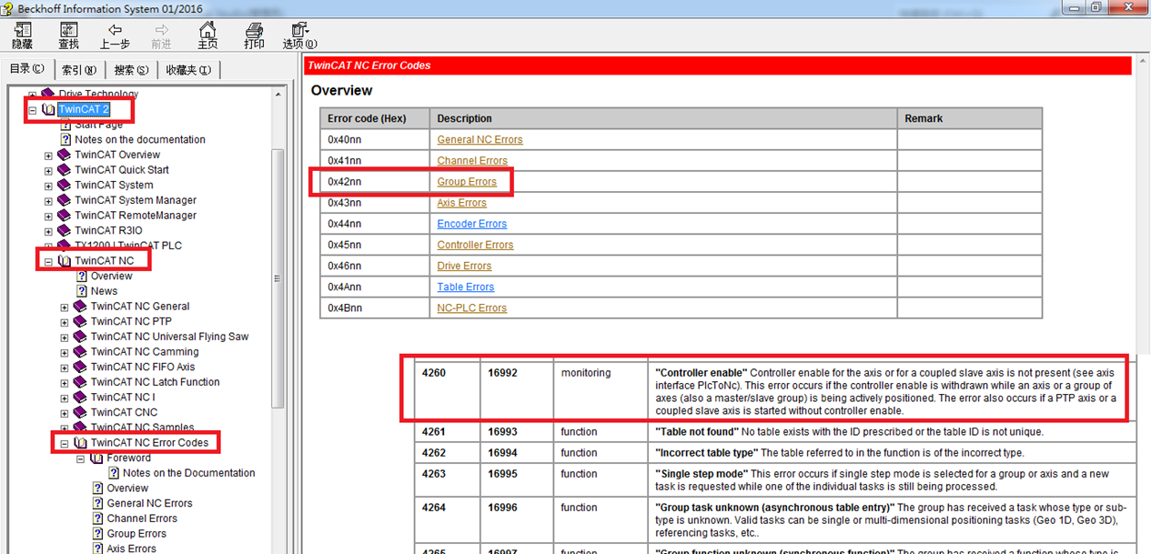Collapse the Foreword tree node

tap(81, 458)
